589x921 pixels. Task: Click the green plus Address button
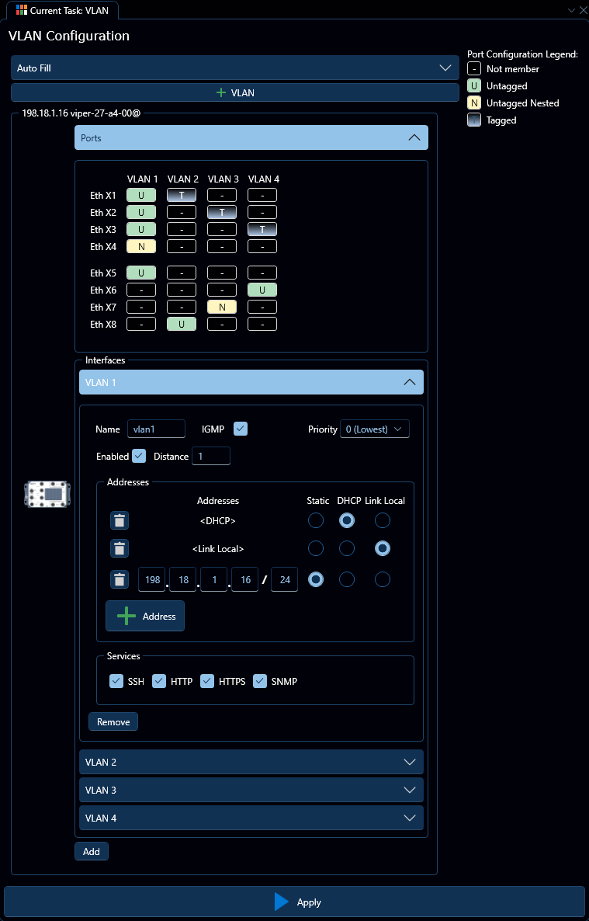pyautogui.click(x=145, y=616)
